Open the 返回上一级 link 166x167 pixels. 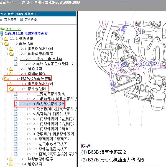pyautogui.click(x=13, y=29)
